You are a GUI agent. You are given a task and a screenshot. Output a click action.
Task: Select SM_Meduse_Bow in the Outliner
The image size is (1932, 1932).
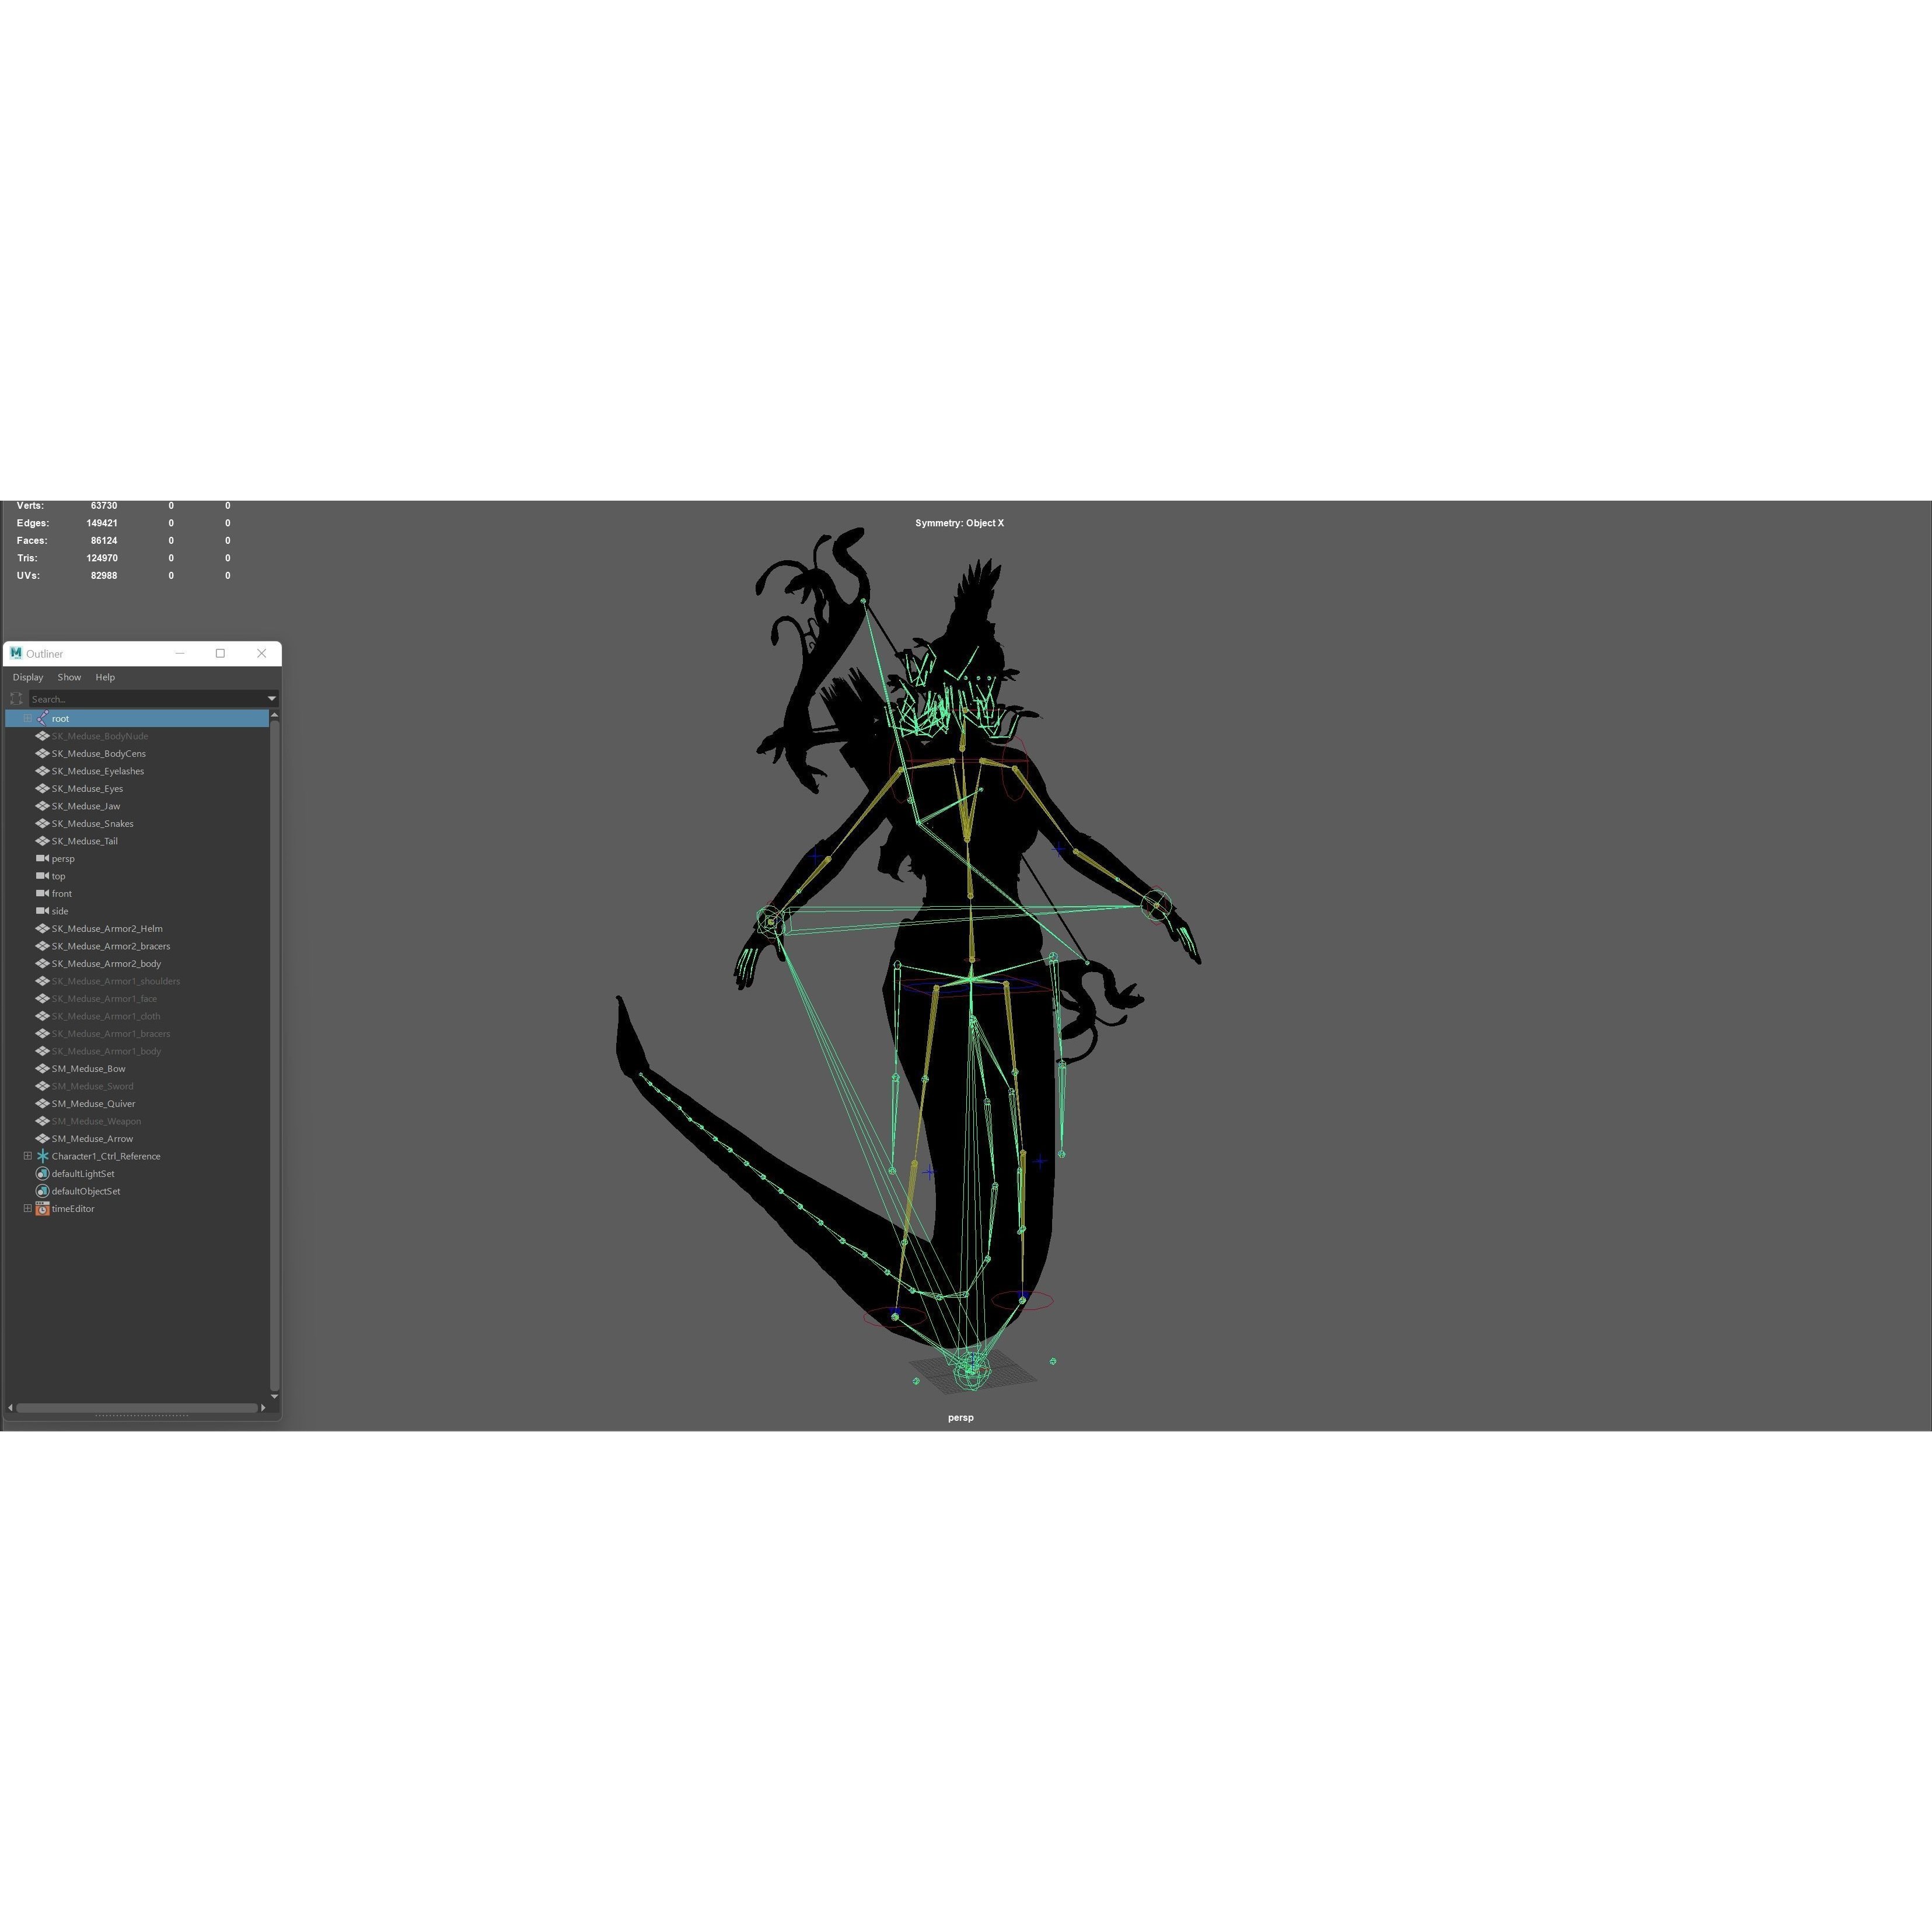(89, 1070)
